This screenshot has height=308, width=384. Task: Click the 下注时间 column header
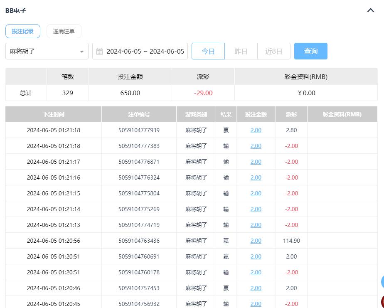point(53,114)
